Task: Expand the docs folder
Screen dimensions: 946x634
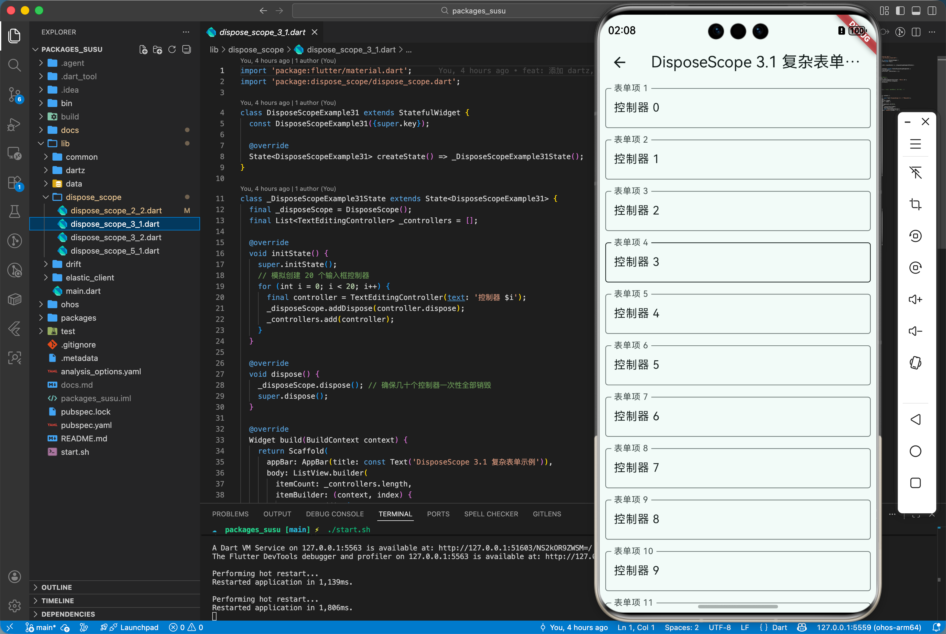Action: click(70, 130)
